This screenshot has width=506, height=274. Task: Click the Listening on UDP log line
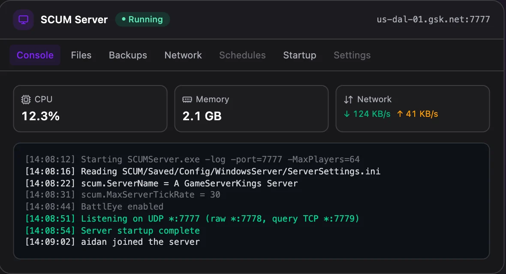pos(193,219)
